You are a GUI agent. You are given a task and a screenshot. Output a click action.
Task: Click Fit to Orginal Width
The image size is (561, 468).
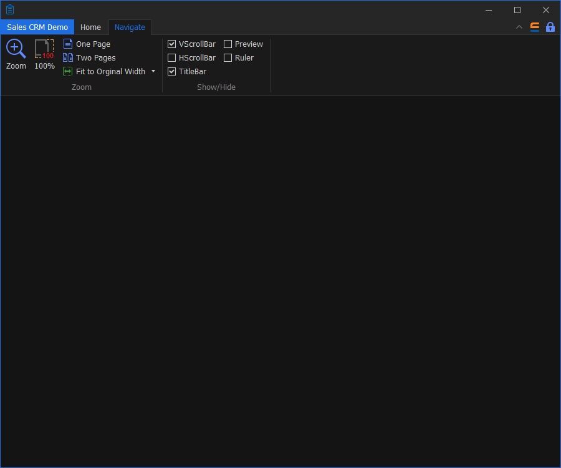(104, 71)
